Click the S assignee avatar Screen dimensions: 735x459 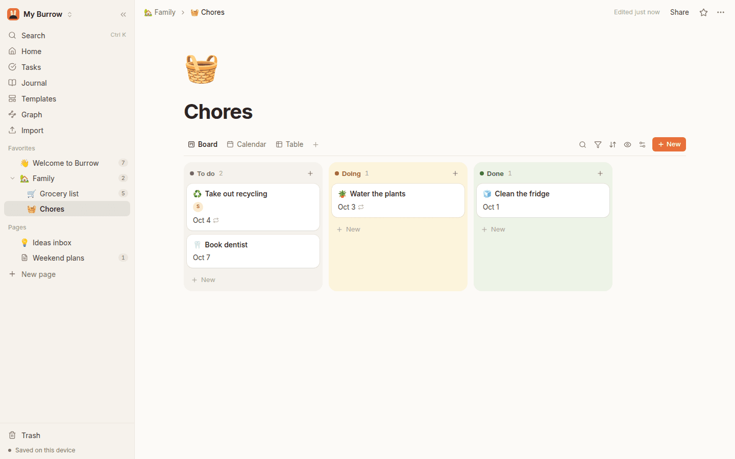pos(198,207)
